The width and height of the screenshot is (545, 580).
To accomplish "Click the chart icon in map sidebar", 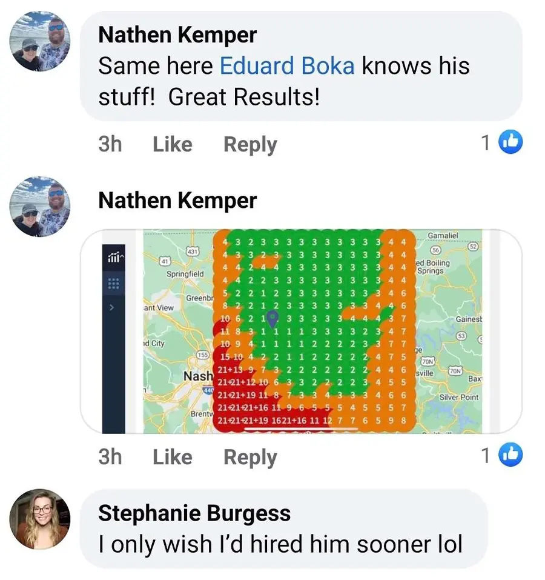I will pos(115,256).
